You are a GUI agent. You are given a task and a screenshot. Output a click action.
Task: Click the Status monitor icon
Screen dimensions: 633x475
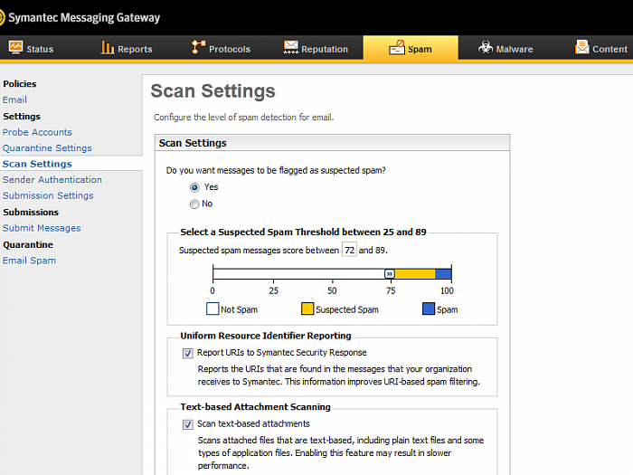coord(16,48)
